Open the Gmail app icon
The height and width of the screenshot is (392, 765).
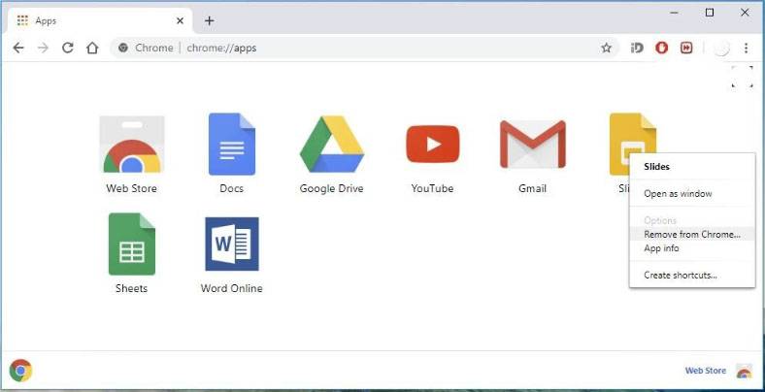point(533,145)
